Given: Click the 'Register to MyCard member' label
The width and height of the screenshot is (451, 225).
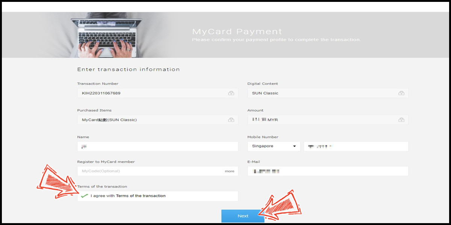Looking at the screenshot, I should point(106,162).
